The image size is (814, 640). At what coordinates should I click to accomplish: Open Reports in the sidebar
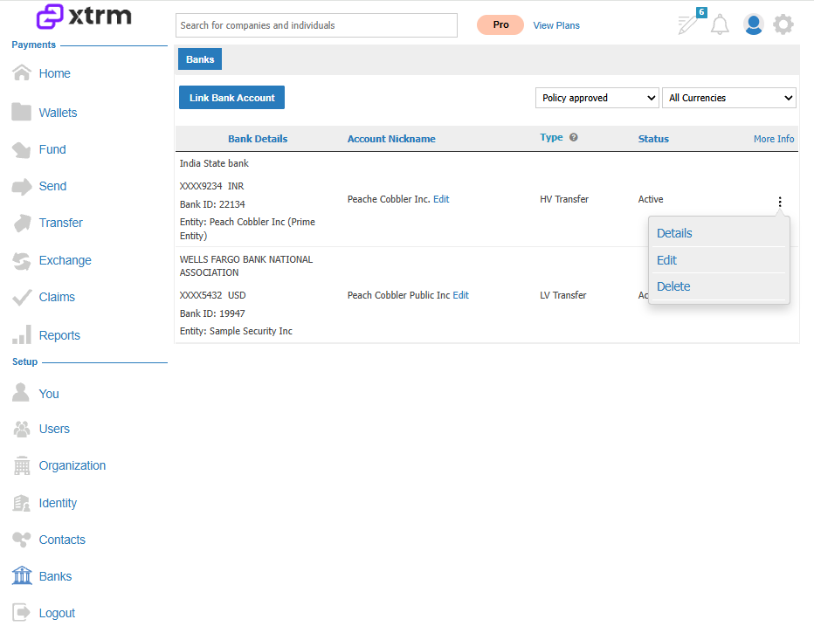[59, 336]
